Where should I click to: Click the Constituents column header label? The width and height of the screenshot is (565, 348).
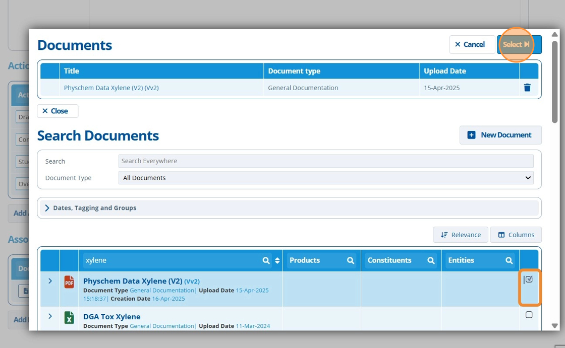389,260
